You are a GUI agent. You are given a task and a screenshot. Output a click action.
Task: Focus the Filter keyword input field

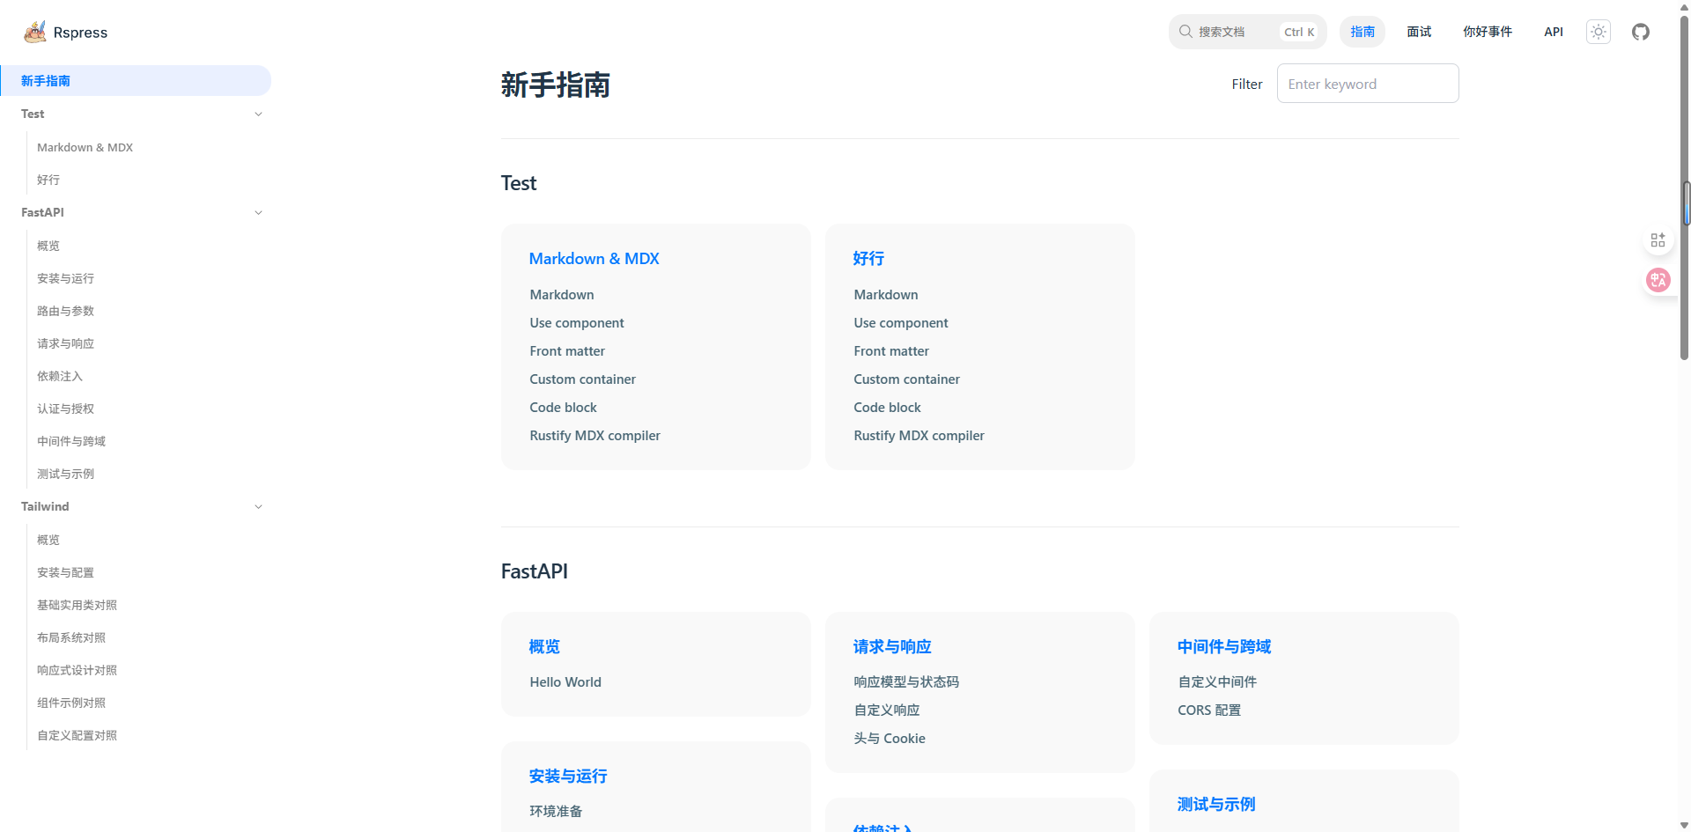(1367, 84)
